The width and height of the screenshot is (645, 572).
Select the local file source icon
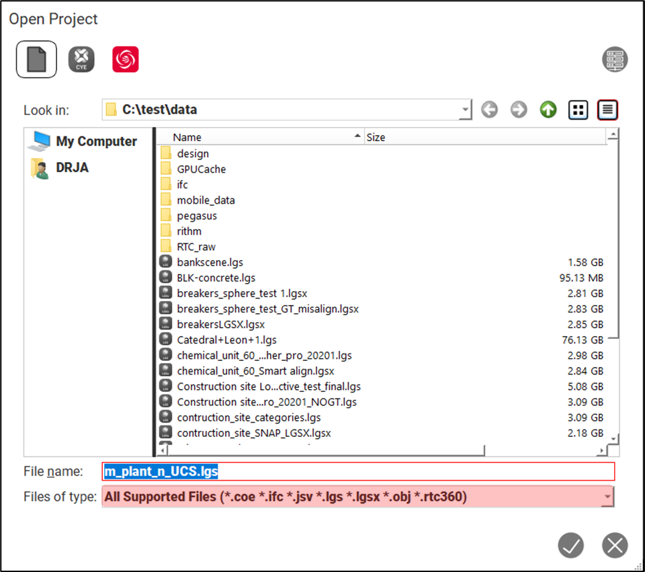(x=36, y=60)
